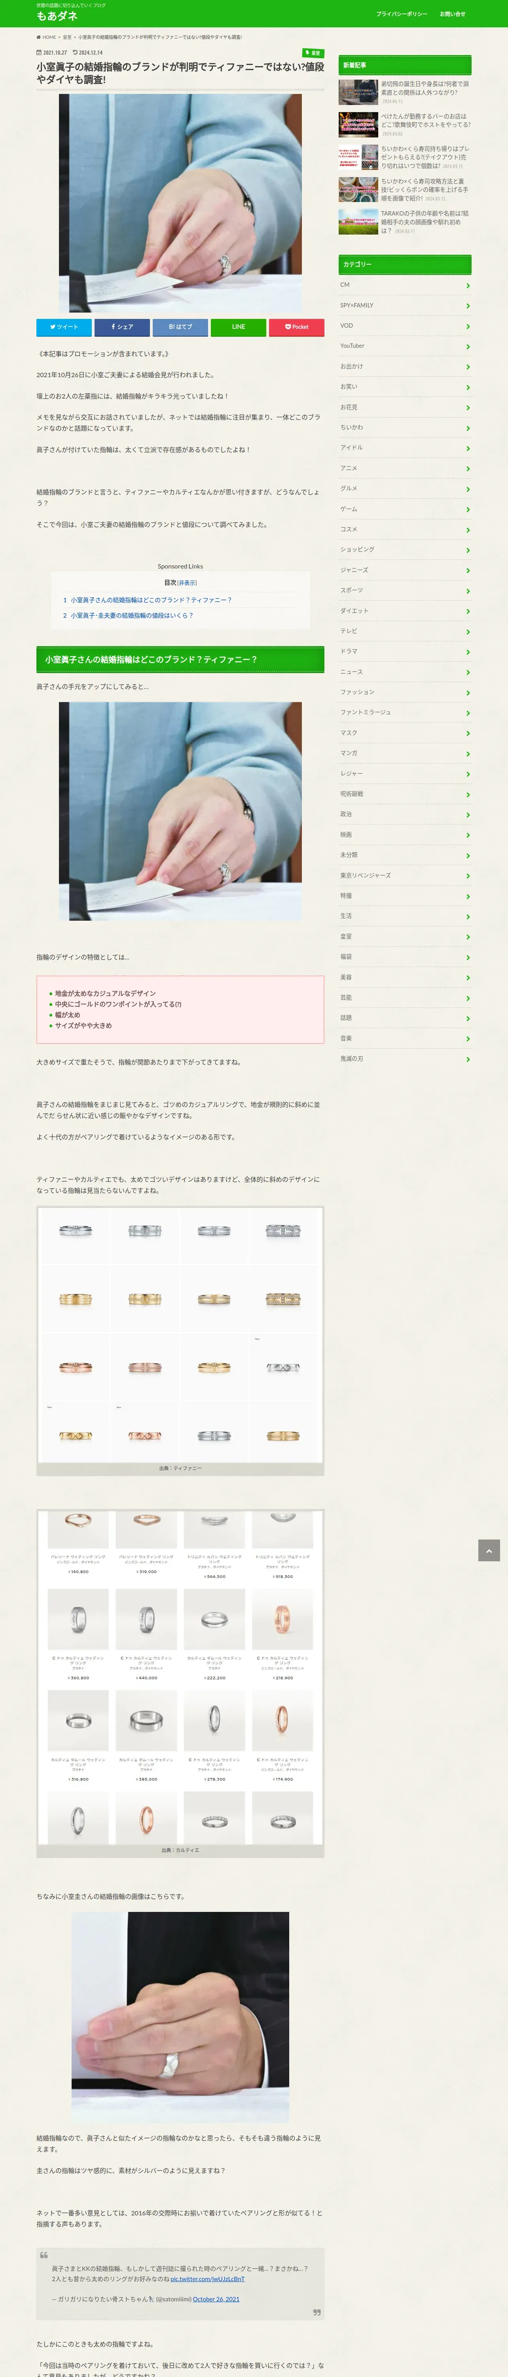Open the 映画 category
Viewport: 508px width, 2377px height.
(x=405, y=834)
